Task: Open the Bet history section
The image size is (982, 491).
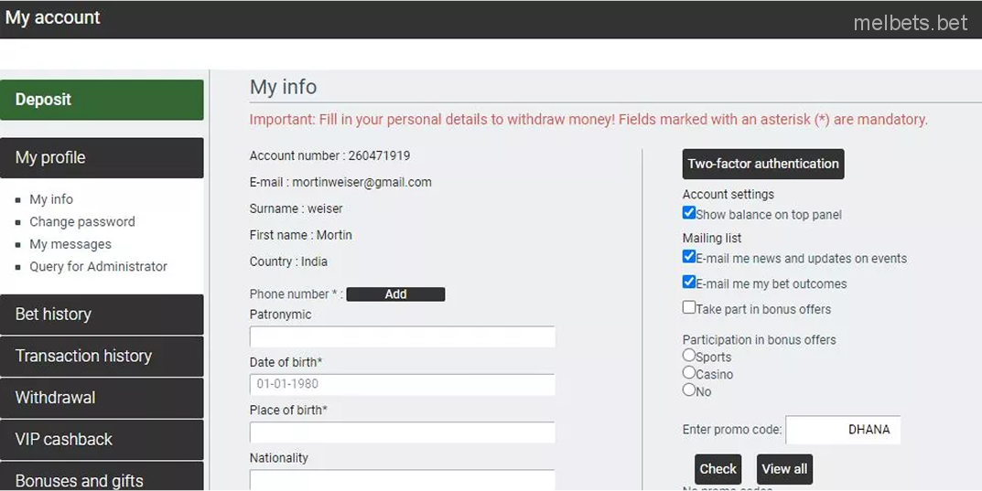Action: click(x=102, y=315)
